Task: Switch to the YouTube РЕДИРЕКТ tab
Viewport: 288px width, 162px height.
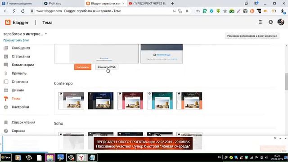Action: (x=148, y=4)
